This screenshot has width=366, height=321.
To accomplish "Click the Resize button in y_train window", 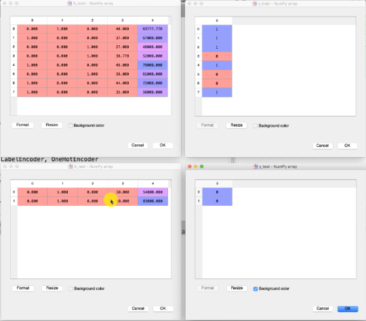I will [237, 125].
